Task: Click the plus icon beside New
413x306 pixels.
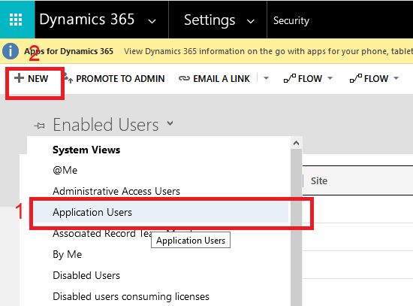Action: [19, 78]
